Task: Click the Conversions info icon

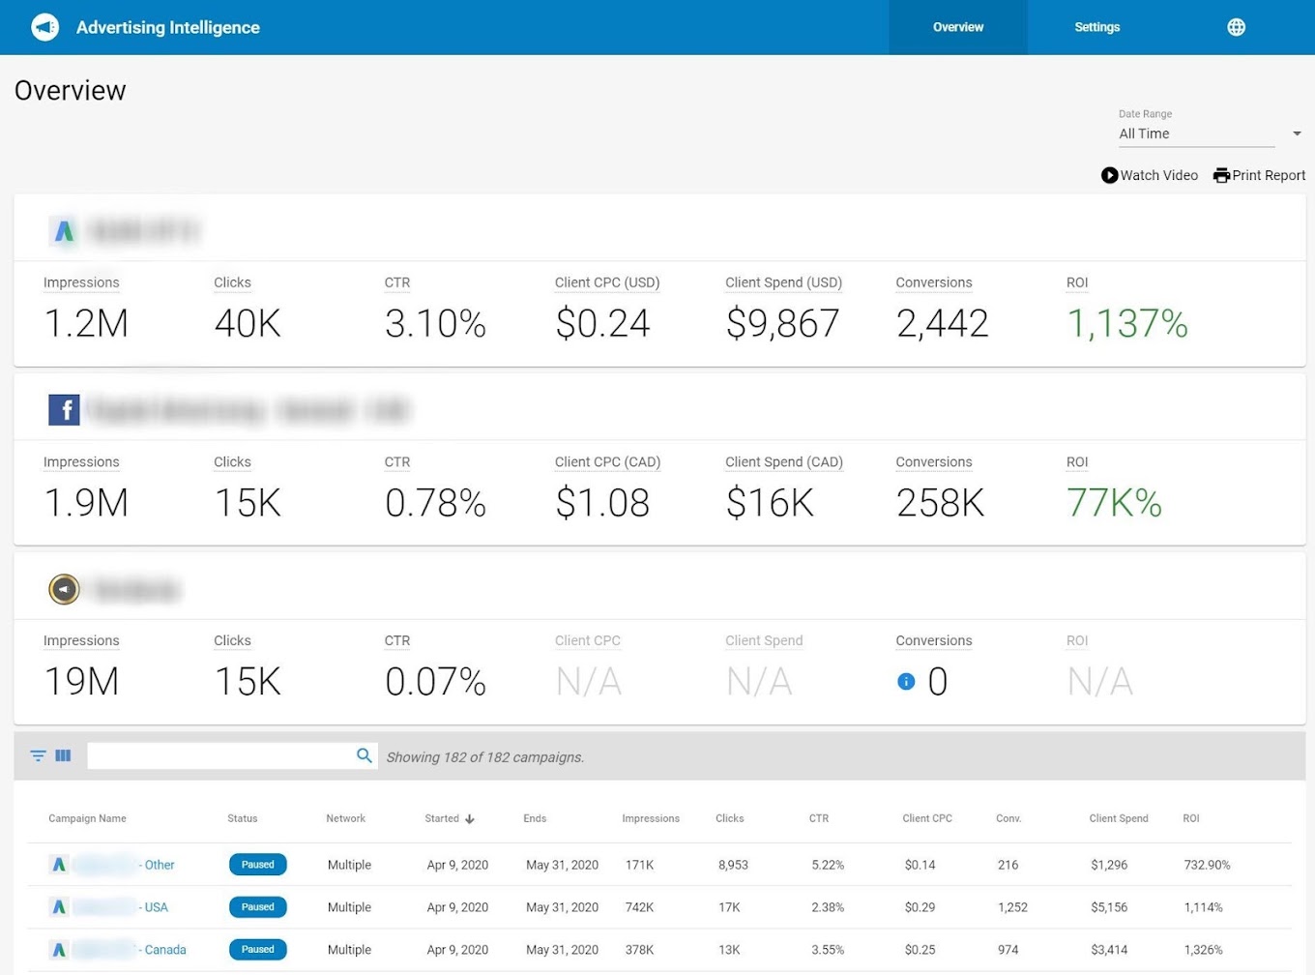Action: pyautogui.click(x=906, y=682)
